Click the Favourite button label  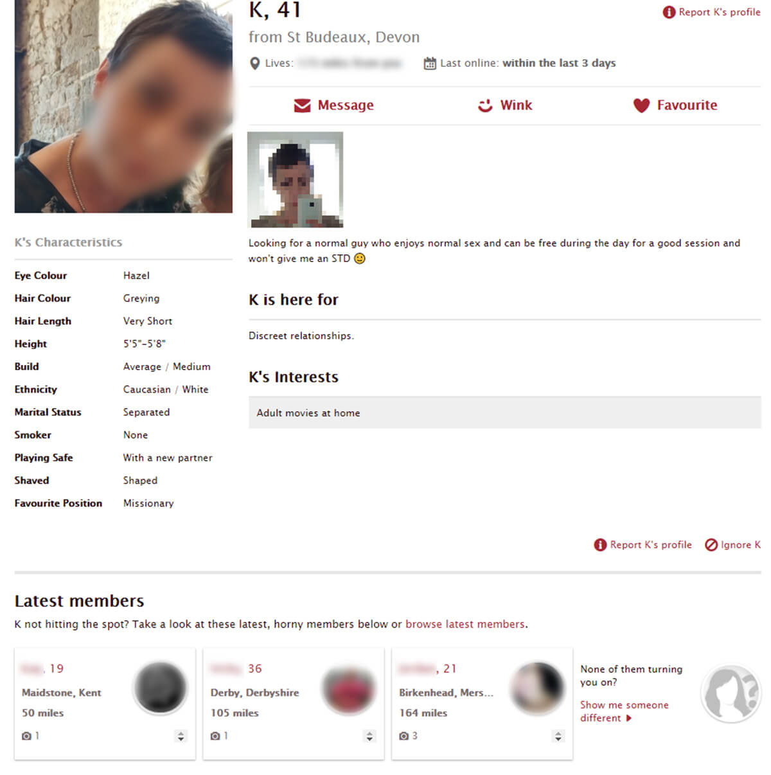coord(687,105)
